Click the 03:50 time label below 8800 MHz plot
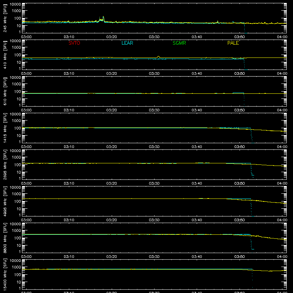The width and height of the screenshot is (293, 293). pyautogui.click(x=240, y=257)
